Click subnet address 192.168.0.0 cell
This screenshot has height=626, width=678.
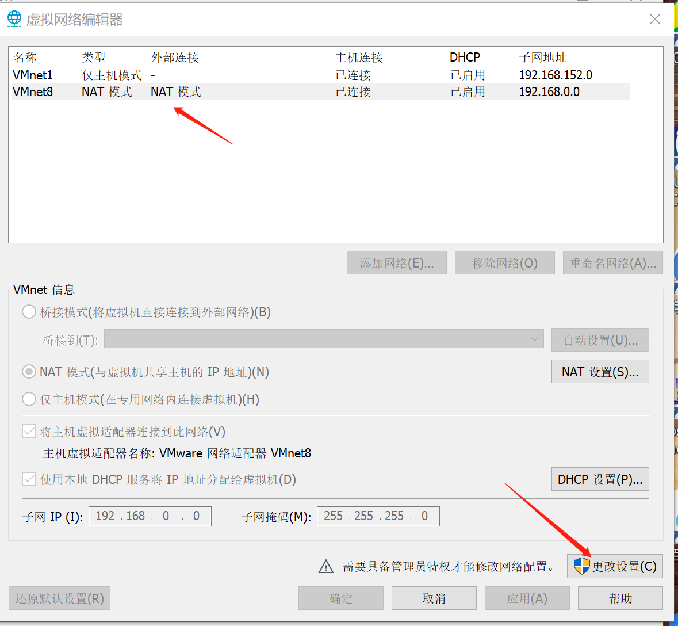coord(549,91)
